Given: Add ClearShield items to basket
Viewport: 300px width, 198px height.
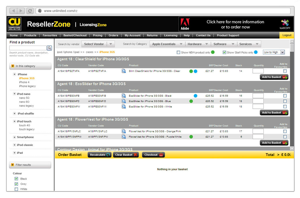Looking at the screenshot, I should click(x=274, y=77).
